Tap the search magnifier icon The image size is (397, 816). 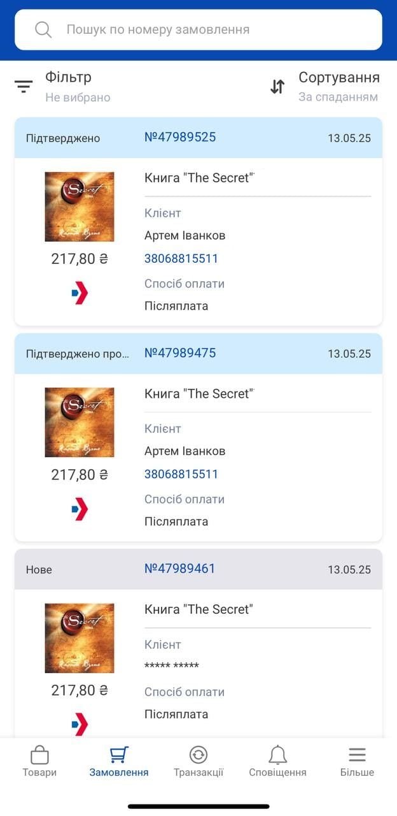pyautogui.click(x=43, y=29)
